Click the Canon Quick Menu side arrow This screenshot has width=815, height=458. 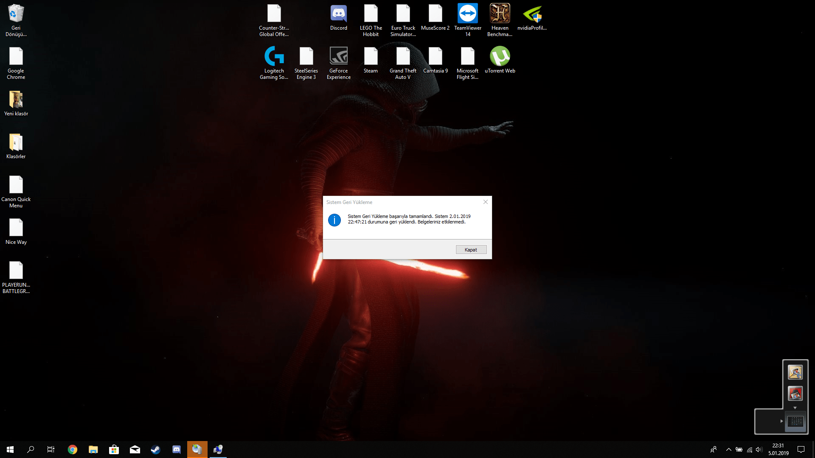pyautogui.click(x=781, y=421)
